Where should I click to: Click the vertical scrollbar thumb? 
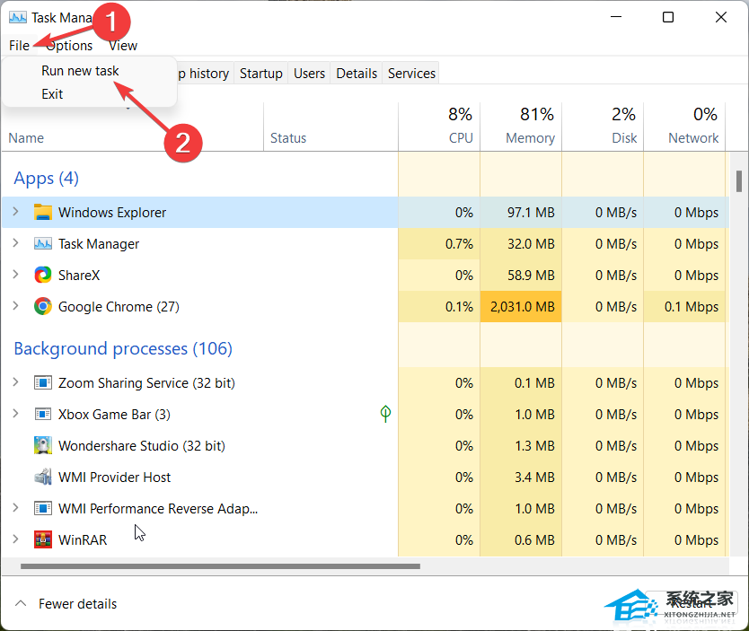point(738,181)
